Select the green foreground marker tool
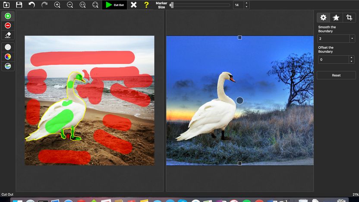The image size is (359, 202). (x=8, y=16)
